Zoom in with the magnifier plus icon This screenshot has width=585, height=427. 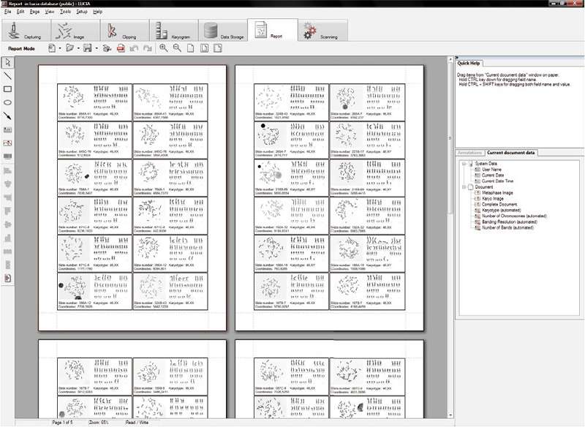pos(163,48)
